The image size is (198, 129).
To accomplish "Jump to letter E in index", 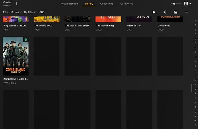I will tap(195, 43).
